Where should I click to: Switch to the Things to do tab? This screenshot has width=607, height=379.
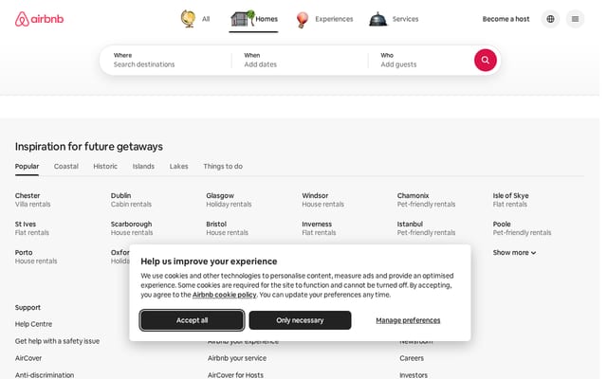[223, 167]
